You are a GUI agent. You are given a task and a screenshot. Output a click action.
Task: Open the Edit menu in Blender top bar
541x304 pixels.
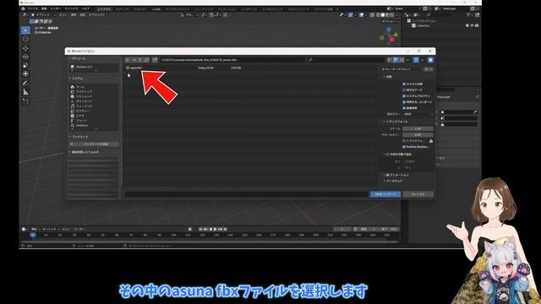pos(44,8)
